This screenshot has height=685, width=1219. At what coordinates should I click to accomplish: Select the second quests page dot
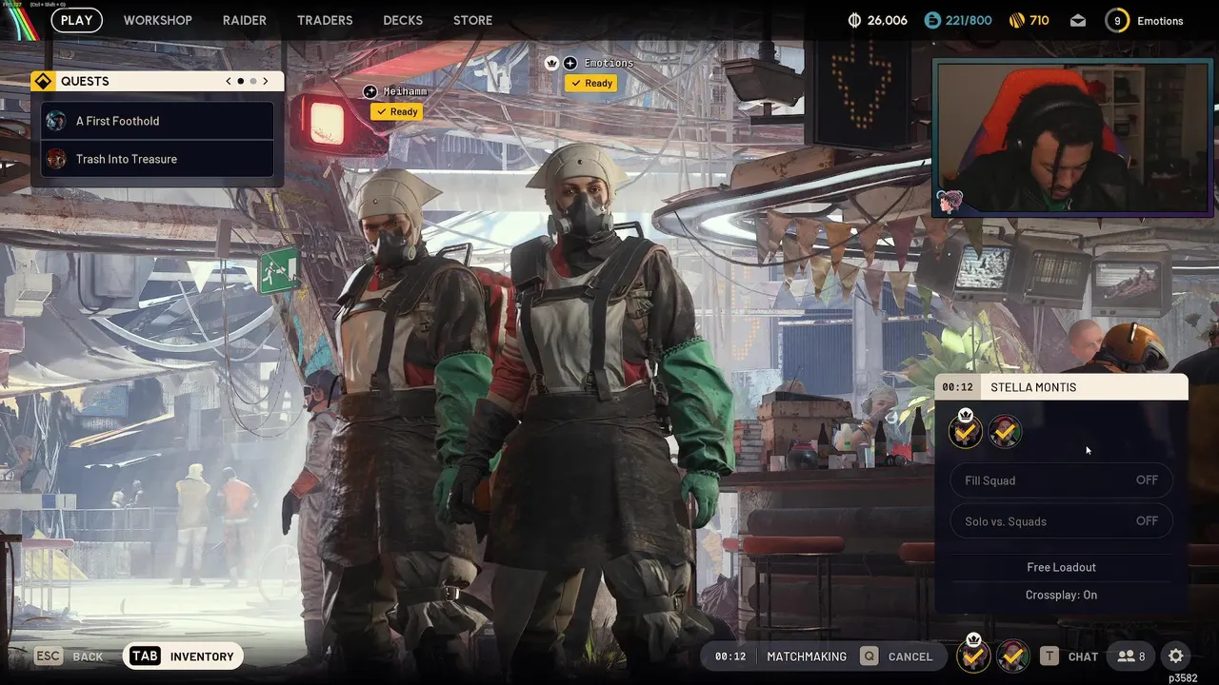252,81
